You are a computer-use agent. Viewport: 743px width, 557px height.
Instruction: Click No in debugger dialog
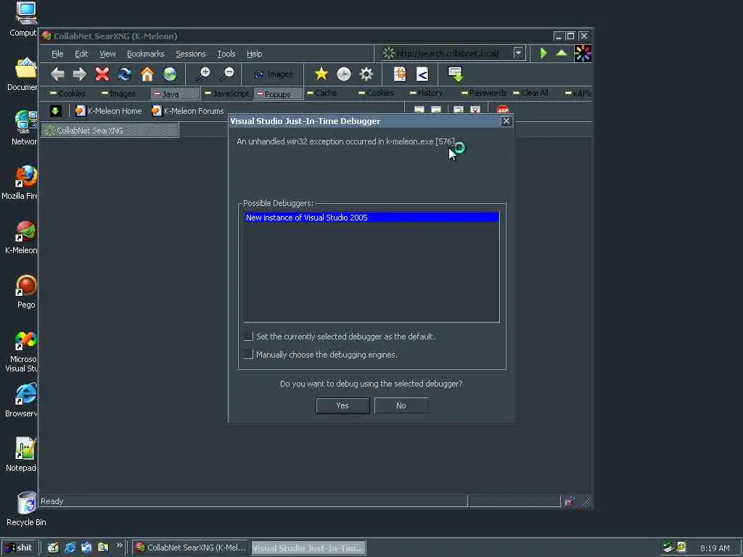[401, 405]
